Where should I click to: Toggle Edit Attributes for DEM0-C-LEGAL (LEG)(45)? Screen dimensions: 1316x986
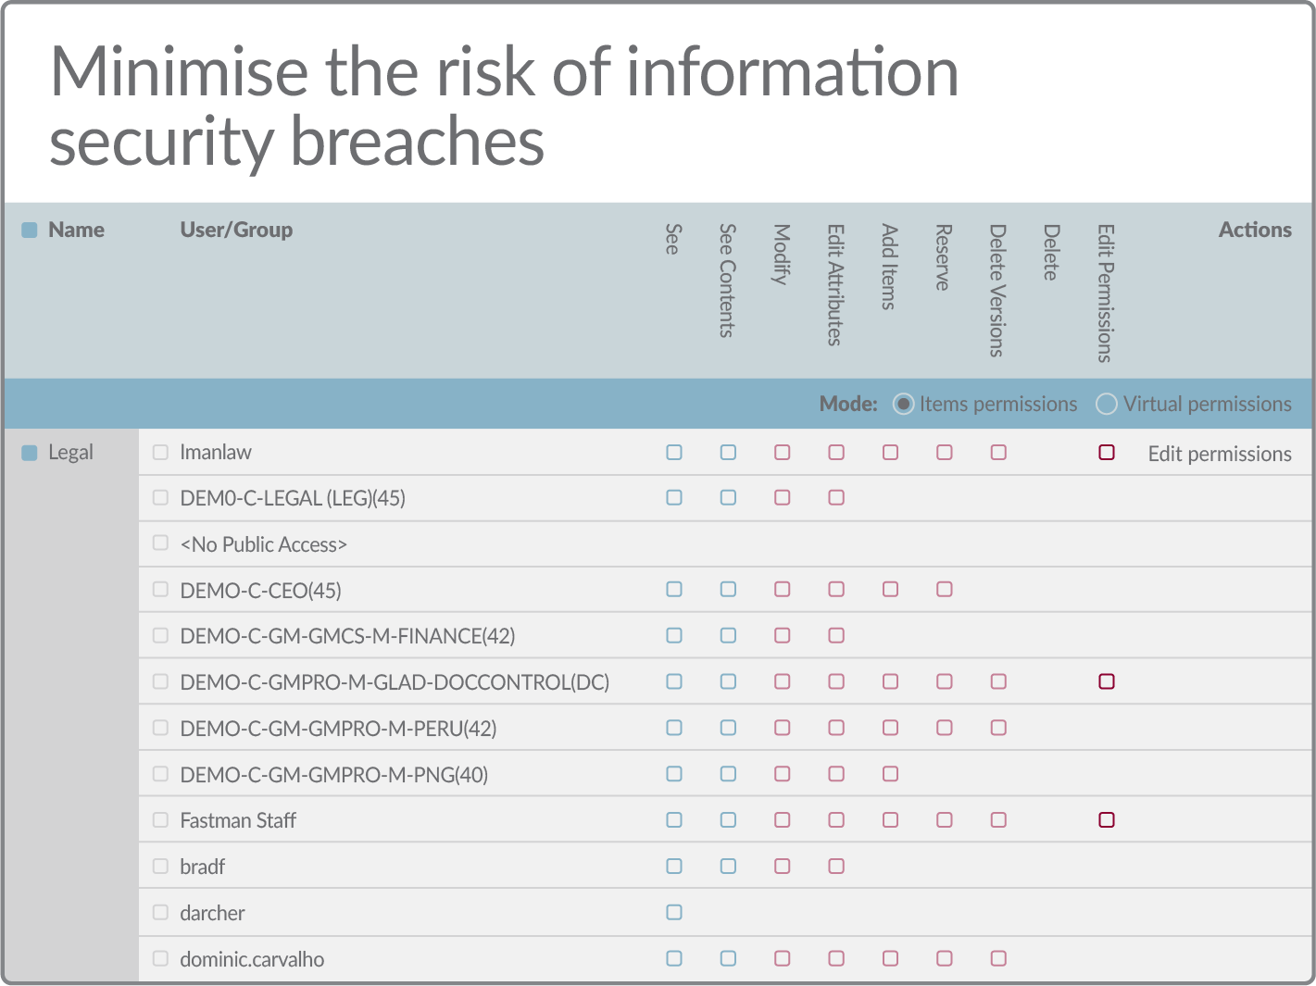coord(836,497)
